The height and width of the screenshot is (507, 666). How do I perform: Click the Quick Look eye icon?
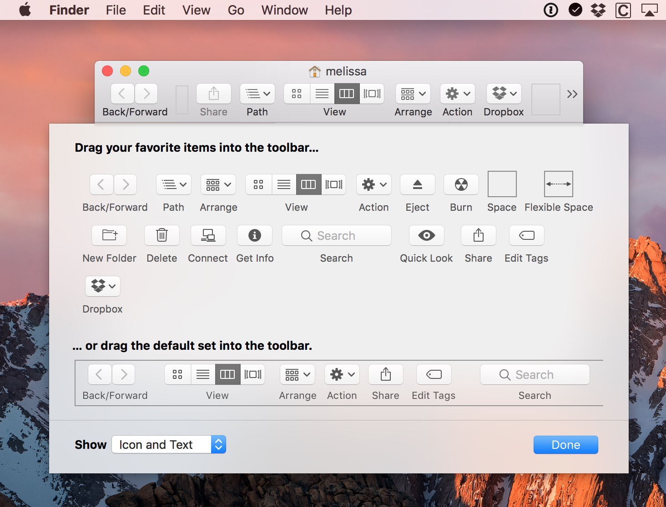point(426,235)
